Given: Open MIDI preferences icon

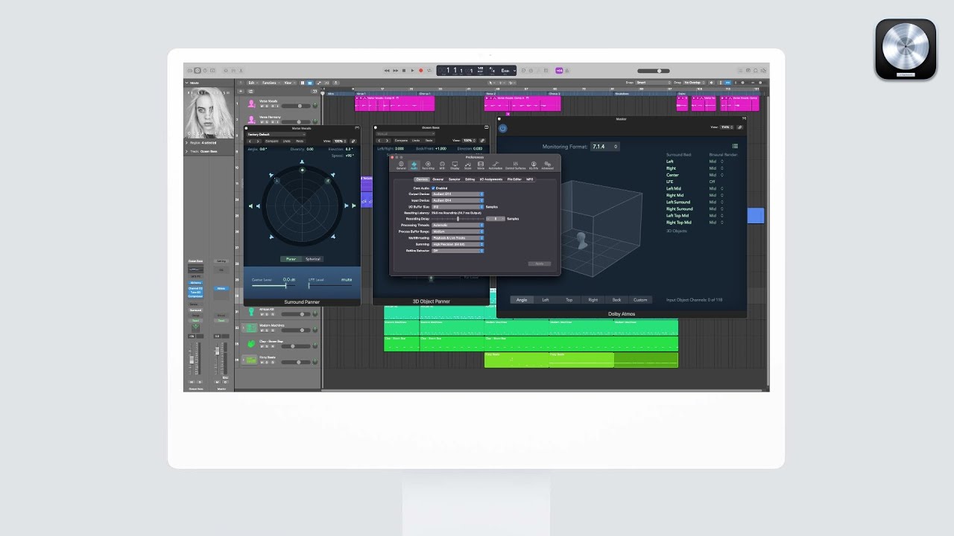Looking at the screenshot, I should coord(442,165).
